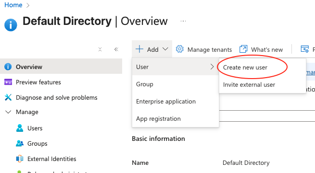
Task: Click the Manage tenants gear icon
Action: [x=179, y=49]
